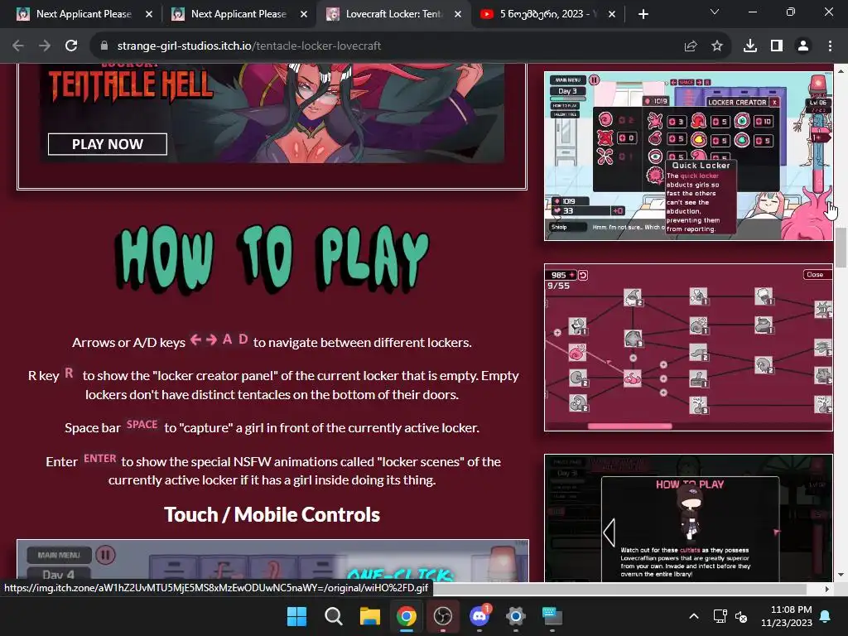
Task: Go back using the browser back arrow
Action: tap(18, 46)
